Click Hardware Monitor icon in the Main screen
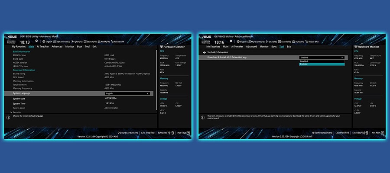Screen dimensions: 390x173 [162, 47]
